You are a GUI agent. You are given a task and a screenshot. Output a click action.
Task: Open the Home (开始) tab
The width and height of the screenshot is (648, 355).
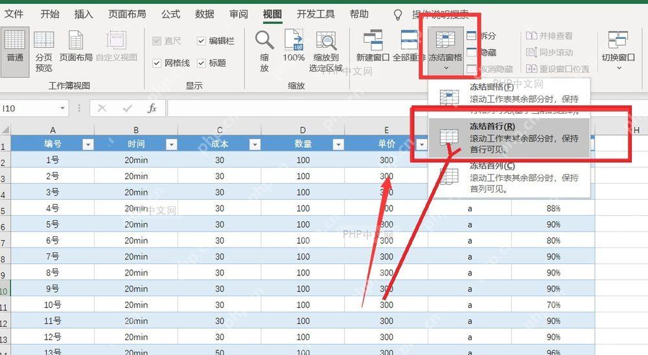click(50, 14)
